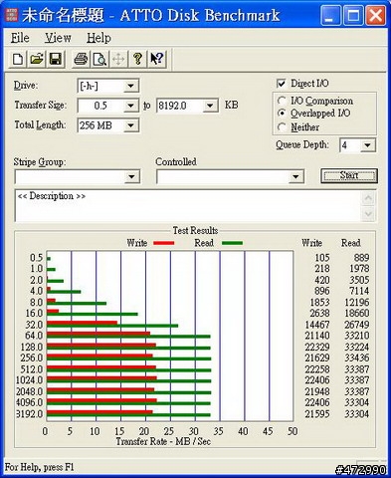Select the I/O Comparison radio button
Image resolution: width=391 pixels, height=478 pixels.
click(x=282, y=101)
